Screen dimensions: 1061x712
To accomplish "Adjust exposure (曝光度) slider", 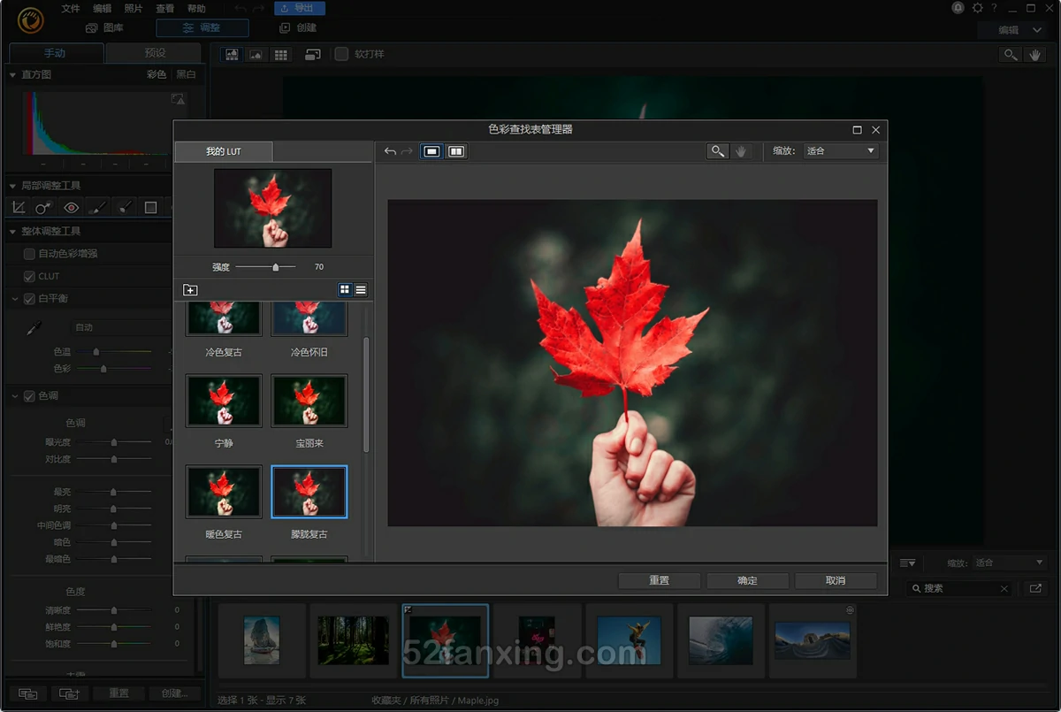I will click(x=115, y=441).
